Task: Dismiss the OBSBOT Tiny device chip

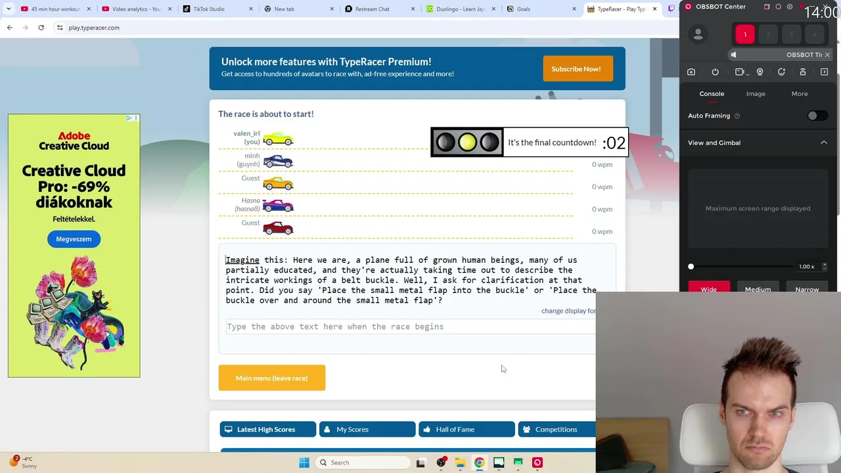Action: [827, 55]
